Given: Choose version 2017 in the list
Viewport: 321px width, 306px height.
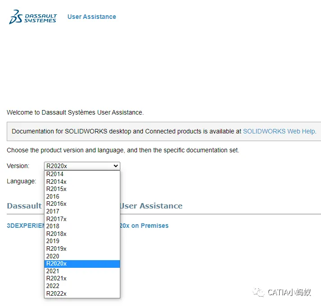Looking at the screenshot, I should (82, 211).
